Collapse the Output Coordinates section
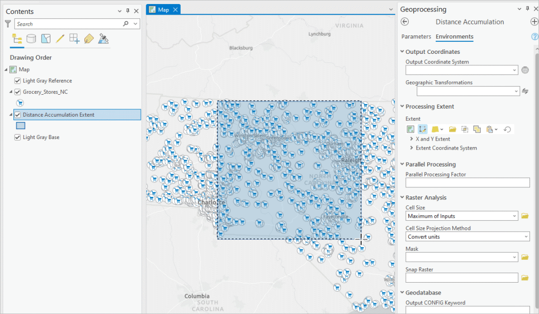The image size is (539, 314). pyautogui.click(x=402, y=51)
